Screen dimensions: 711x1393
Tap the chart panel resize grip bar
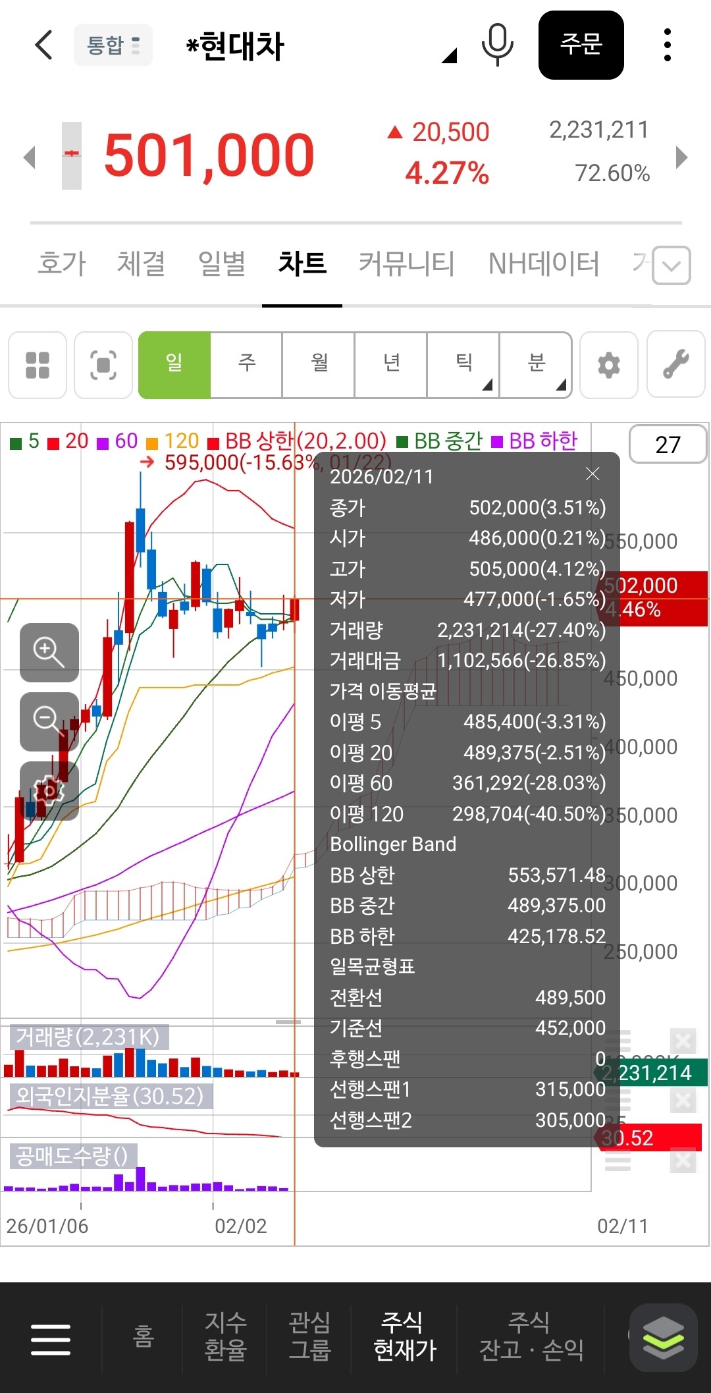click(288, 1022)
